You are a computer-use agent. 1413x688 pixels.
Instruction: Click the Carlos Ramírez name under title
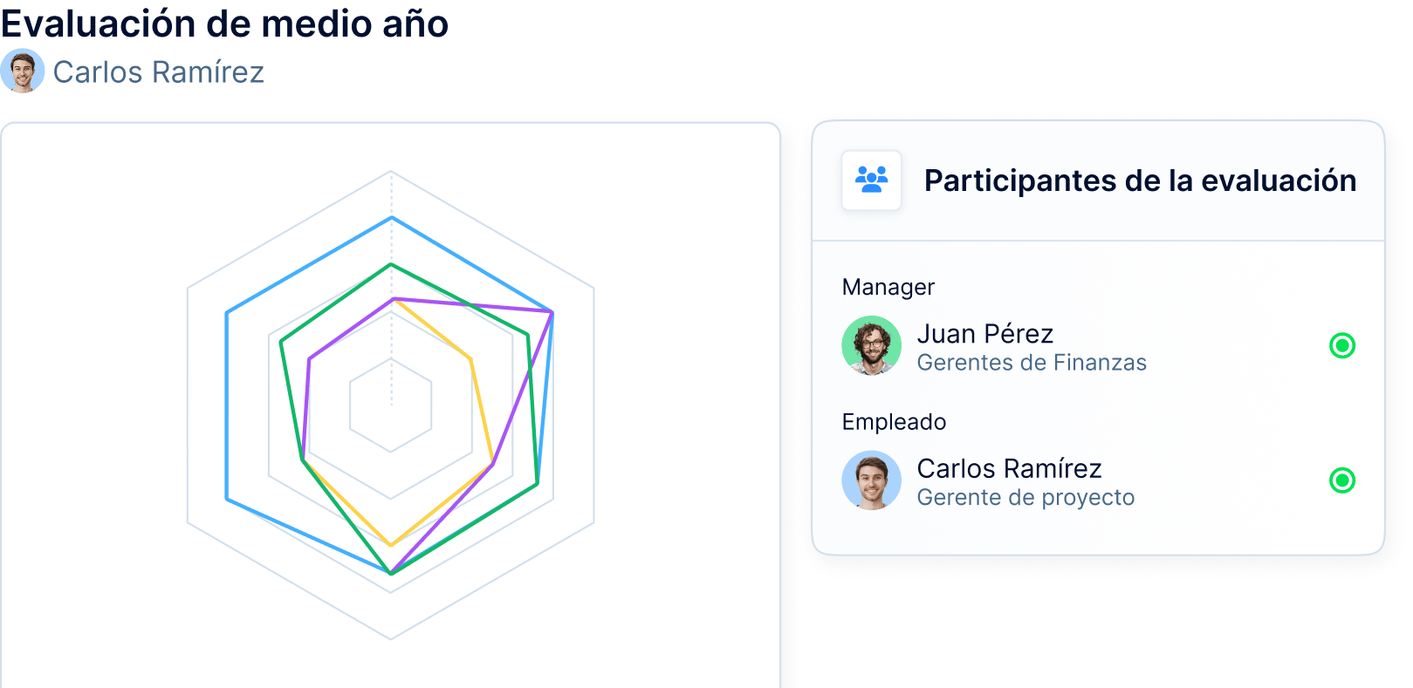[x=158, y=72]
